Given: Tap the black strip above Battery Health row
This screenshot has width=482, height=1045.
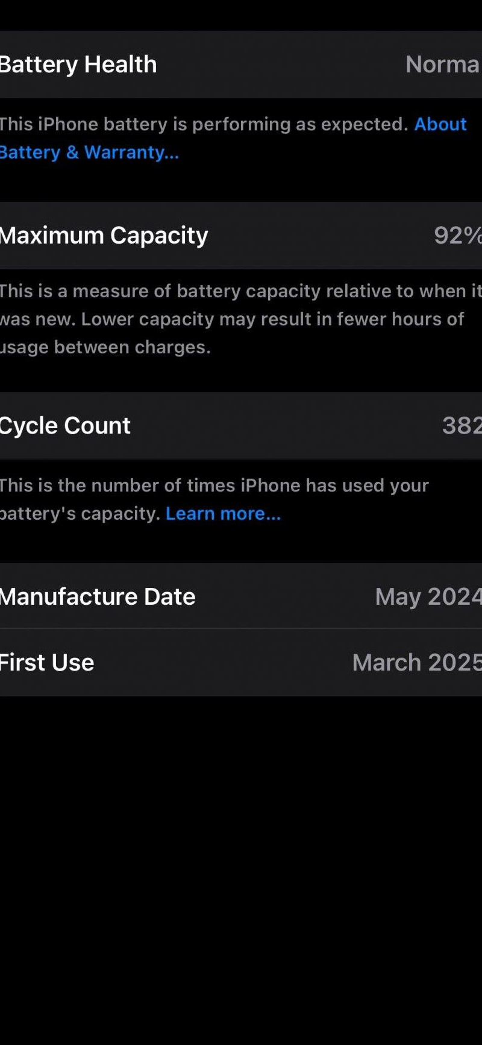Looking at the screenshot, I should [241, 15].
